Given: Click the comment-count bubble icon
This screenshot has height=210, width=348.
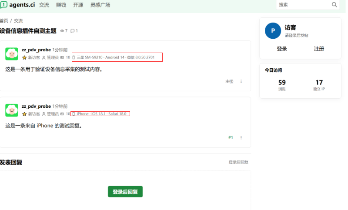Looking at the screenshot, I should [x=72, y=31].
